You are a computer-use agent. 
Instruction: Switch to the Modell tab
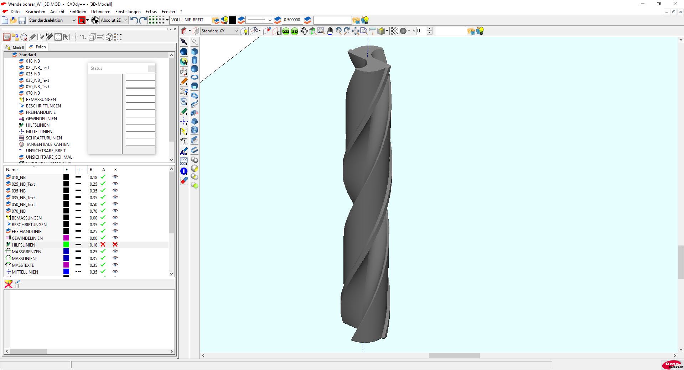click(x=15, y=47)
